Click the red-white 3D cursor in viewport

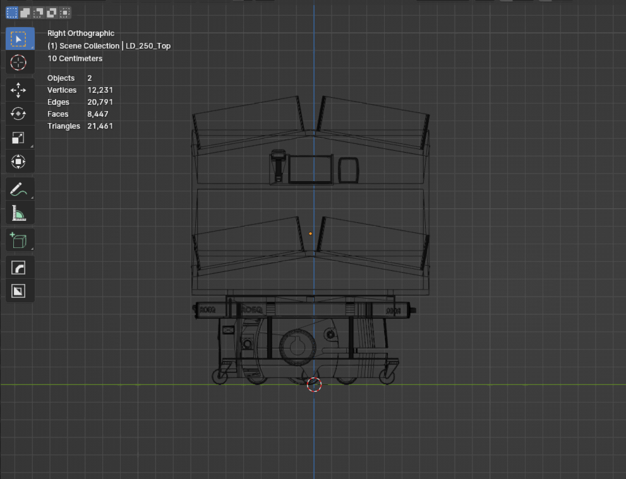[314, 384]
